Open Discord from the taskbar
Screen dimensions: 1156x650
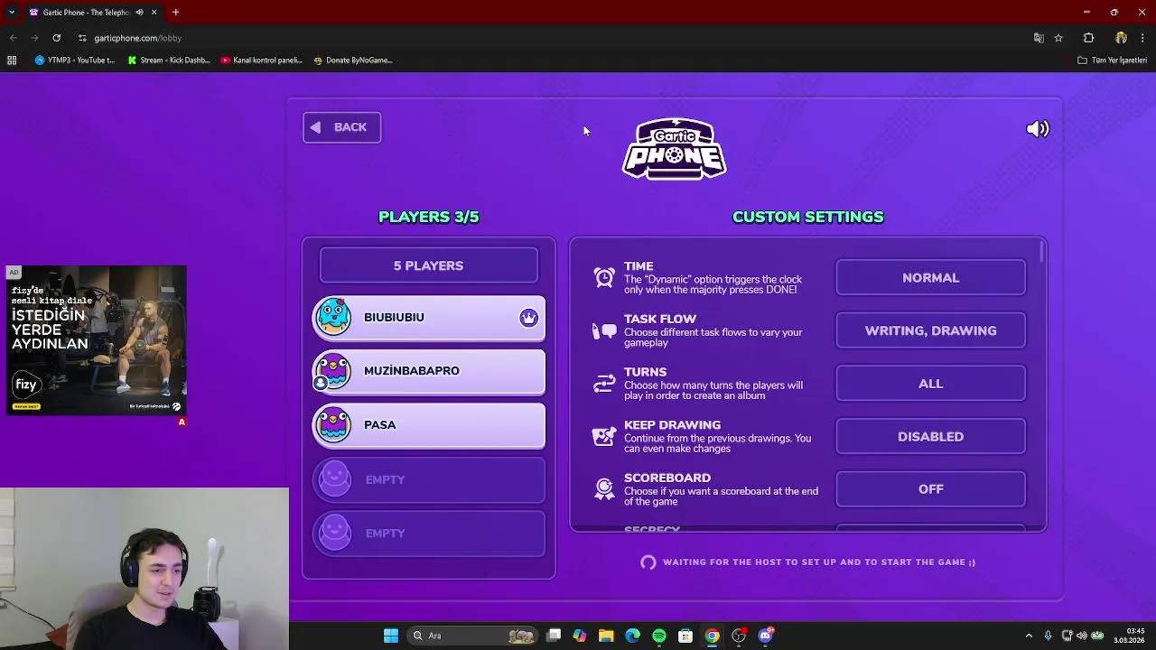coord(765,636)
